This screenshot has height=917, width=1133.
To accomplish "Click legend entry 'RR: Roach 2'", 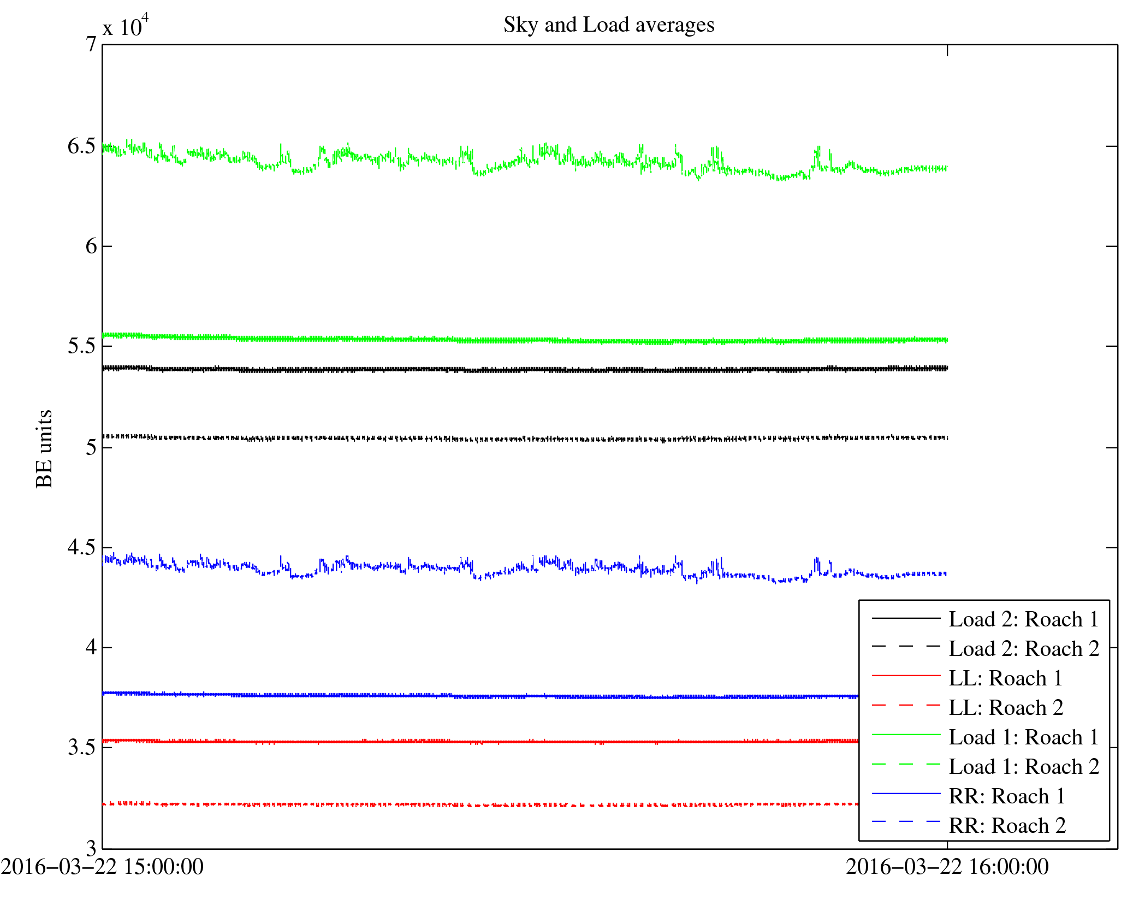I will point(1006,826).
